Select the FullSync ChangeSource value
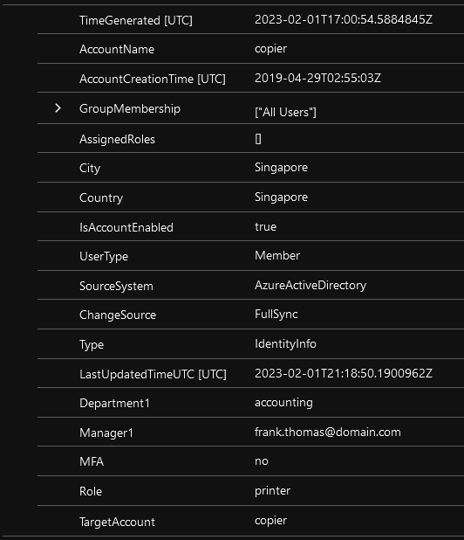464x540 pixels. (x=276, y=314)
